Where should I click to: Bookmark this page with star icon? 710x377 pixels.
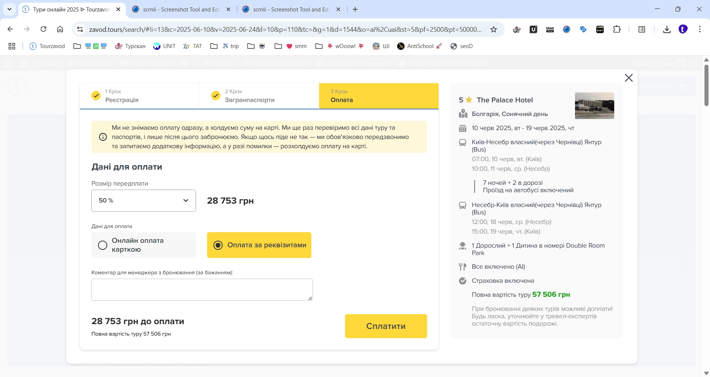494,30
